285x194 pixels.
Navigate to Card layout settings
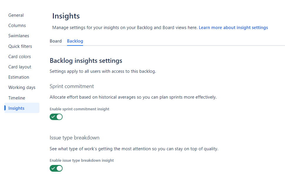(x=20, y=67)
